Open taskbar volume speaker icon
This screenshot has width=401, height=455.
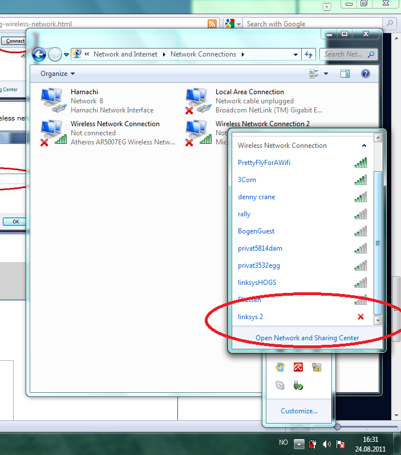click(x=326, y=444)
